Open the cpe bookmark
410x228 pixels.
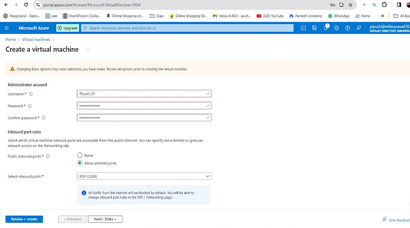coord(52,16)
